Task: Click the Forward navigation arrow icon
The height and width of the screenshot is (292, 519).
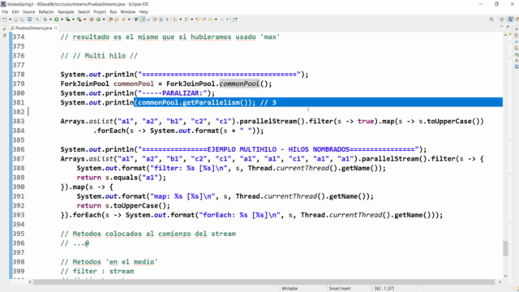Action: pyautogui.click(x=221, y=19)
